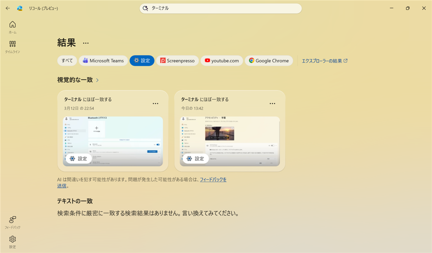Restore down the Recall window
The height and width of the screenshot is (253, 432).
(408, 8)
